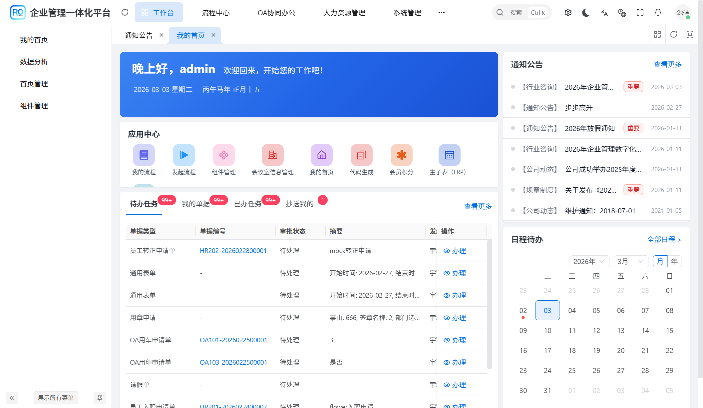Switch to the 通知公告 tab
Screen dimensions: 703x408
(x=139, y=35)
